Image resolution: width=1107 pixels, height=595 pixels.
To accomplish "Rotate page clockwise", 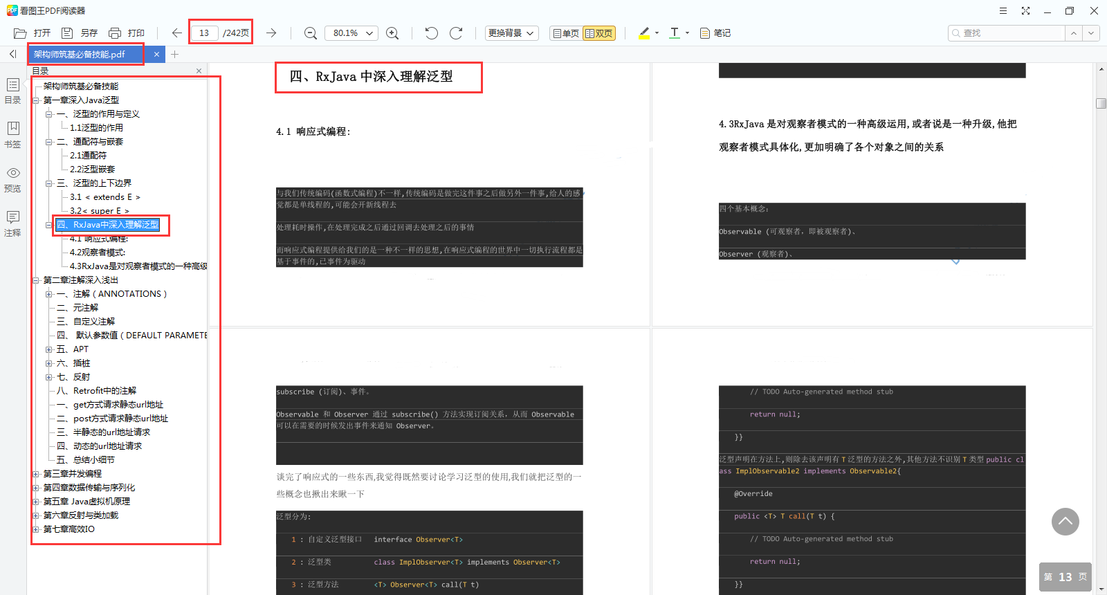I will (456, 33).
